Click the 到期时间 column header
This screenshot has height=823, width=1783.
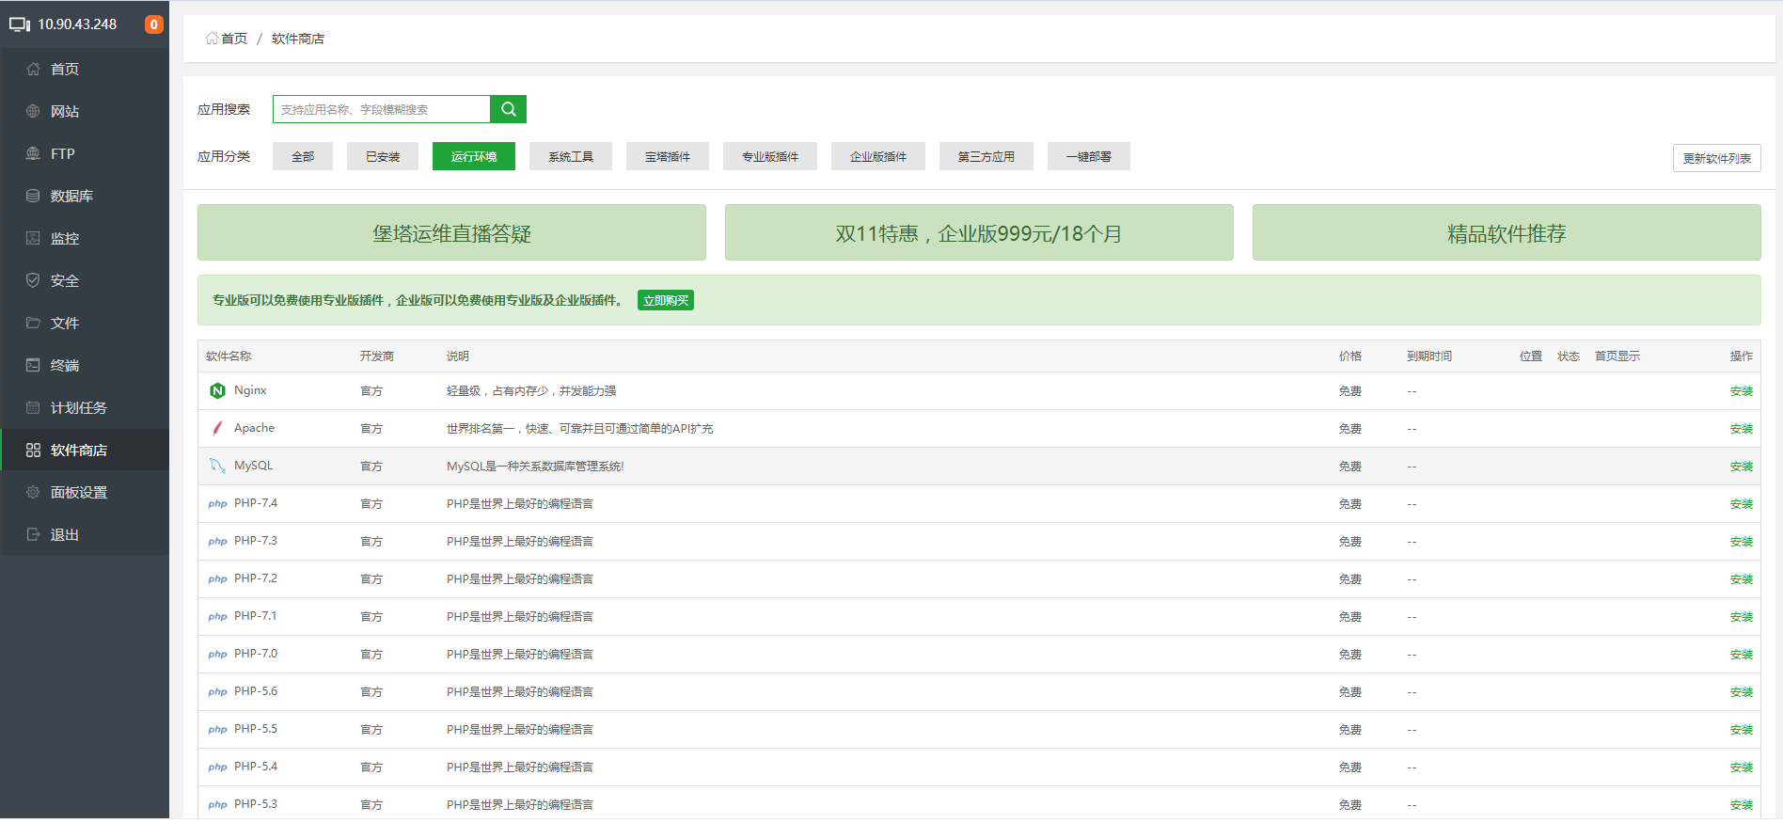coord(1429,356)
